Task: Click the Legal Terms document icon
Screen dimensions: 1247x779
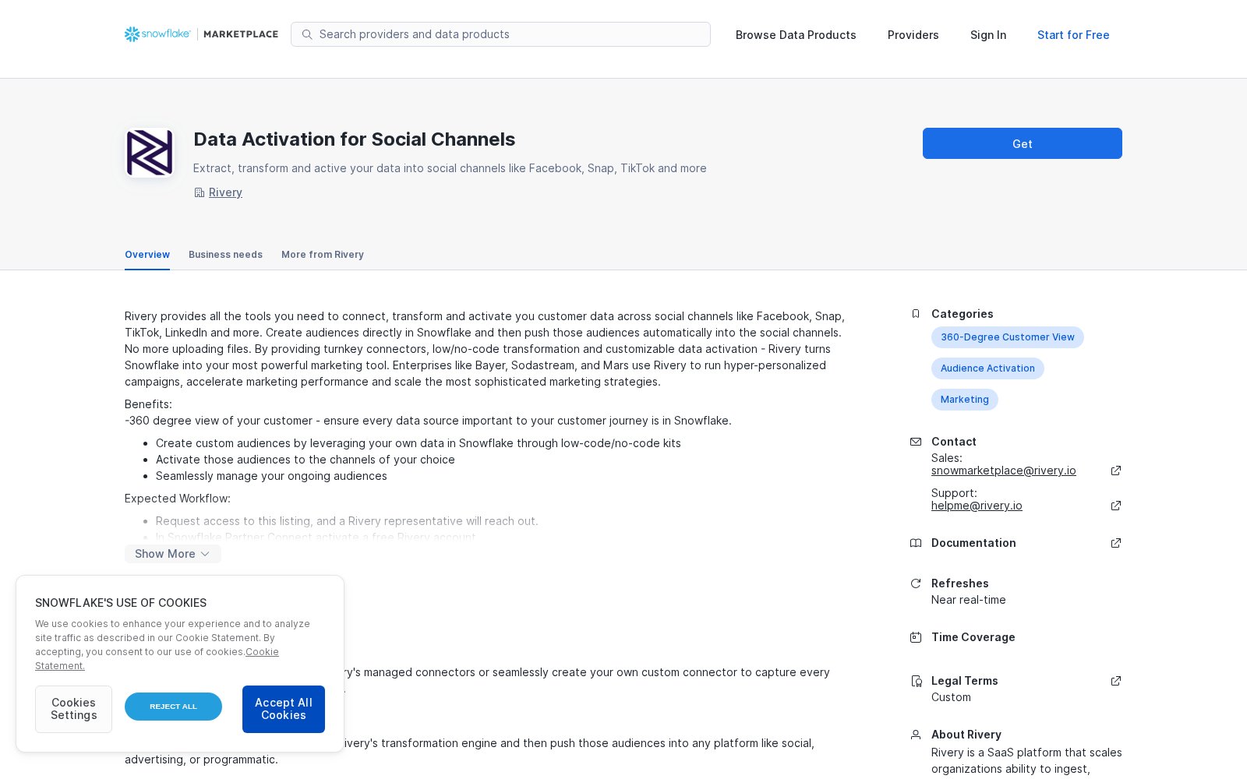Action: tap(917, 681)
